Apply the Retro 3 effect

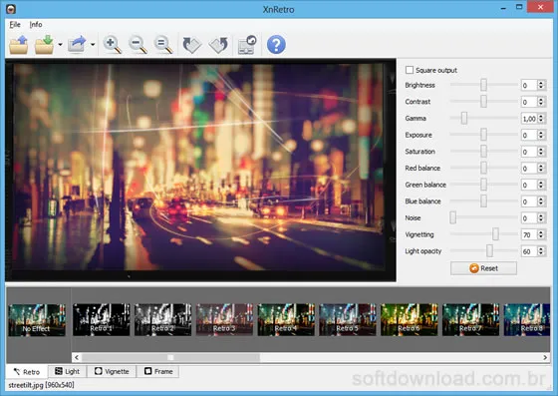224,320
